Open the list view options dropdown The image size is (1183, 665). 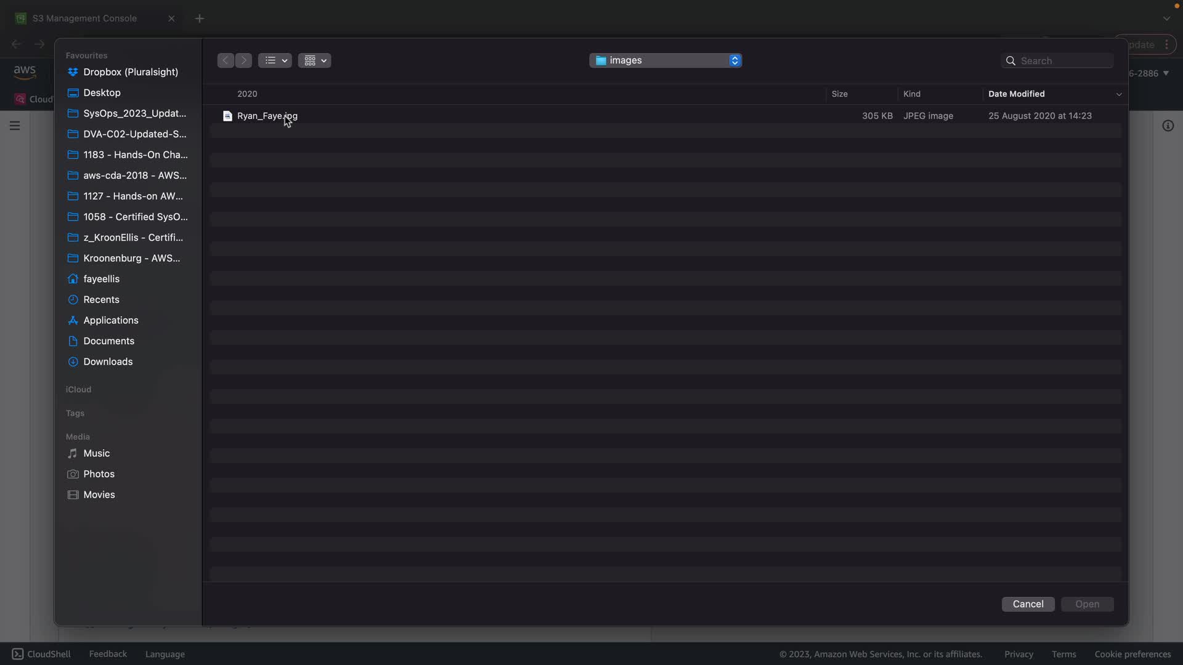(275, 60)
